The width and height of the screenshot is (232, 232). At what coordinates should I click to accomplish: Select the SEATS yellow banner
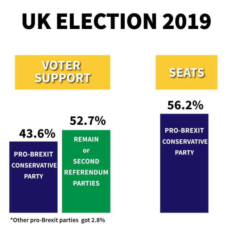coord(187,72)
